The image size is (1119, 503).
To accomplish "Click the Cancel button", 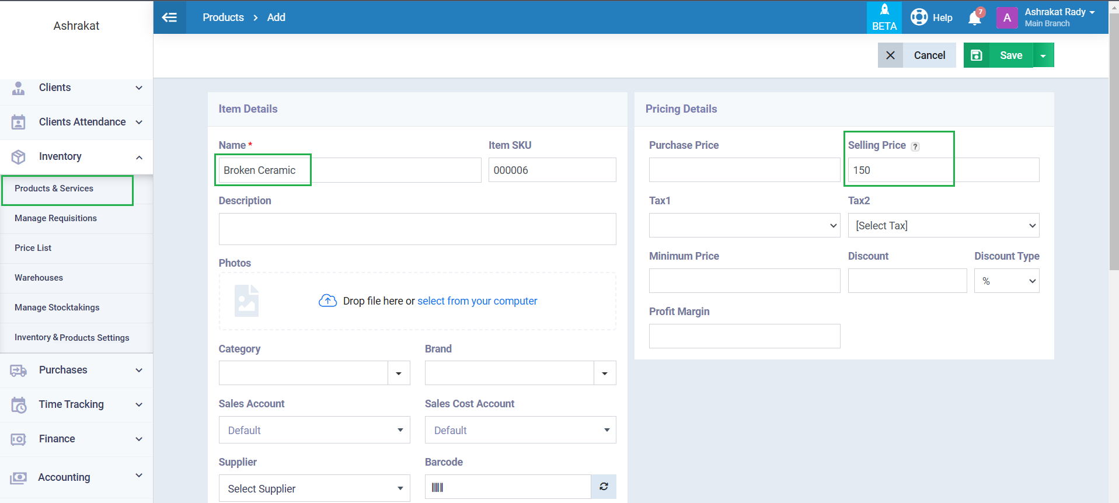I will click(x=929, y=55).
